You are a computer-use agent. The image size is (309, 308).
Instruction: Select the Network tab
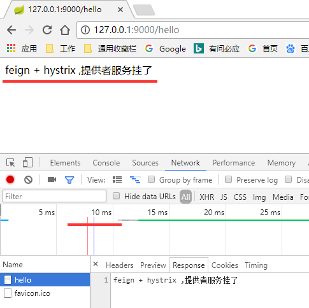[185, 163]
